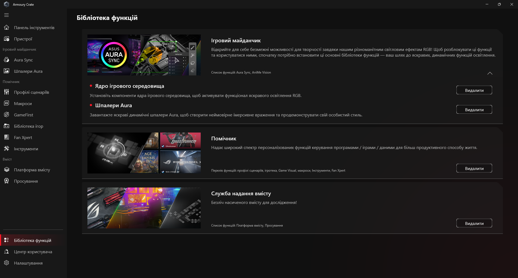Click the Профілі сценаріїв sliders icon
This screenshot has height=278, width=518.
(6, 92)
